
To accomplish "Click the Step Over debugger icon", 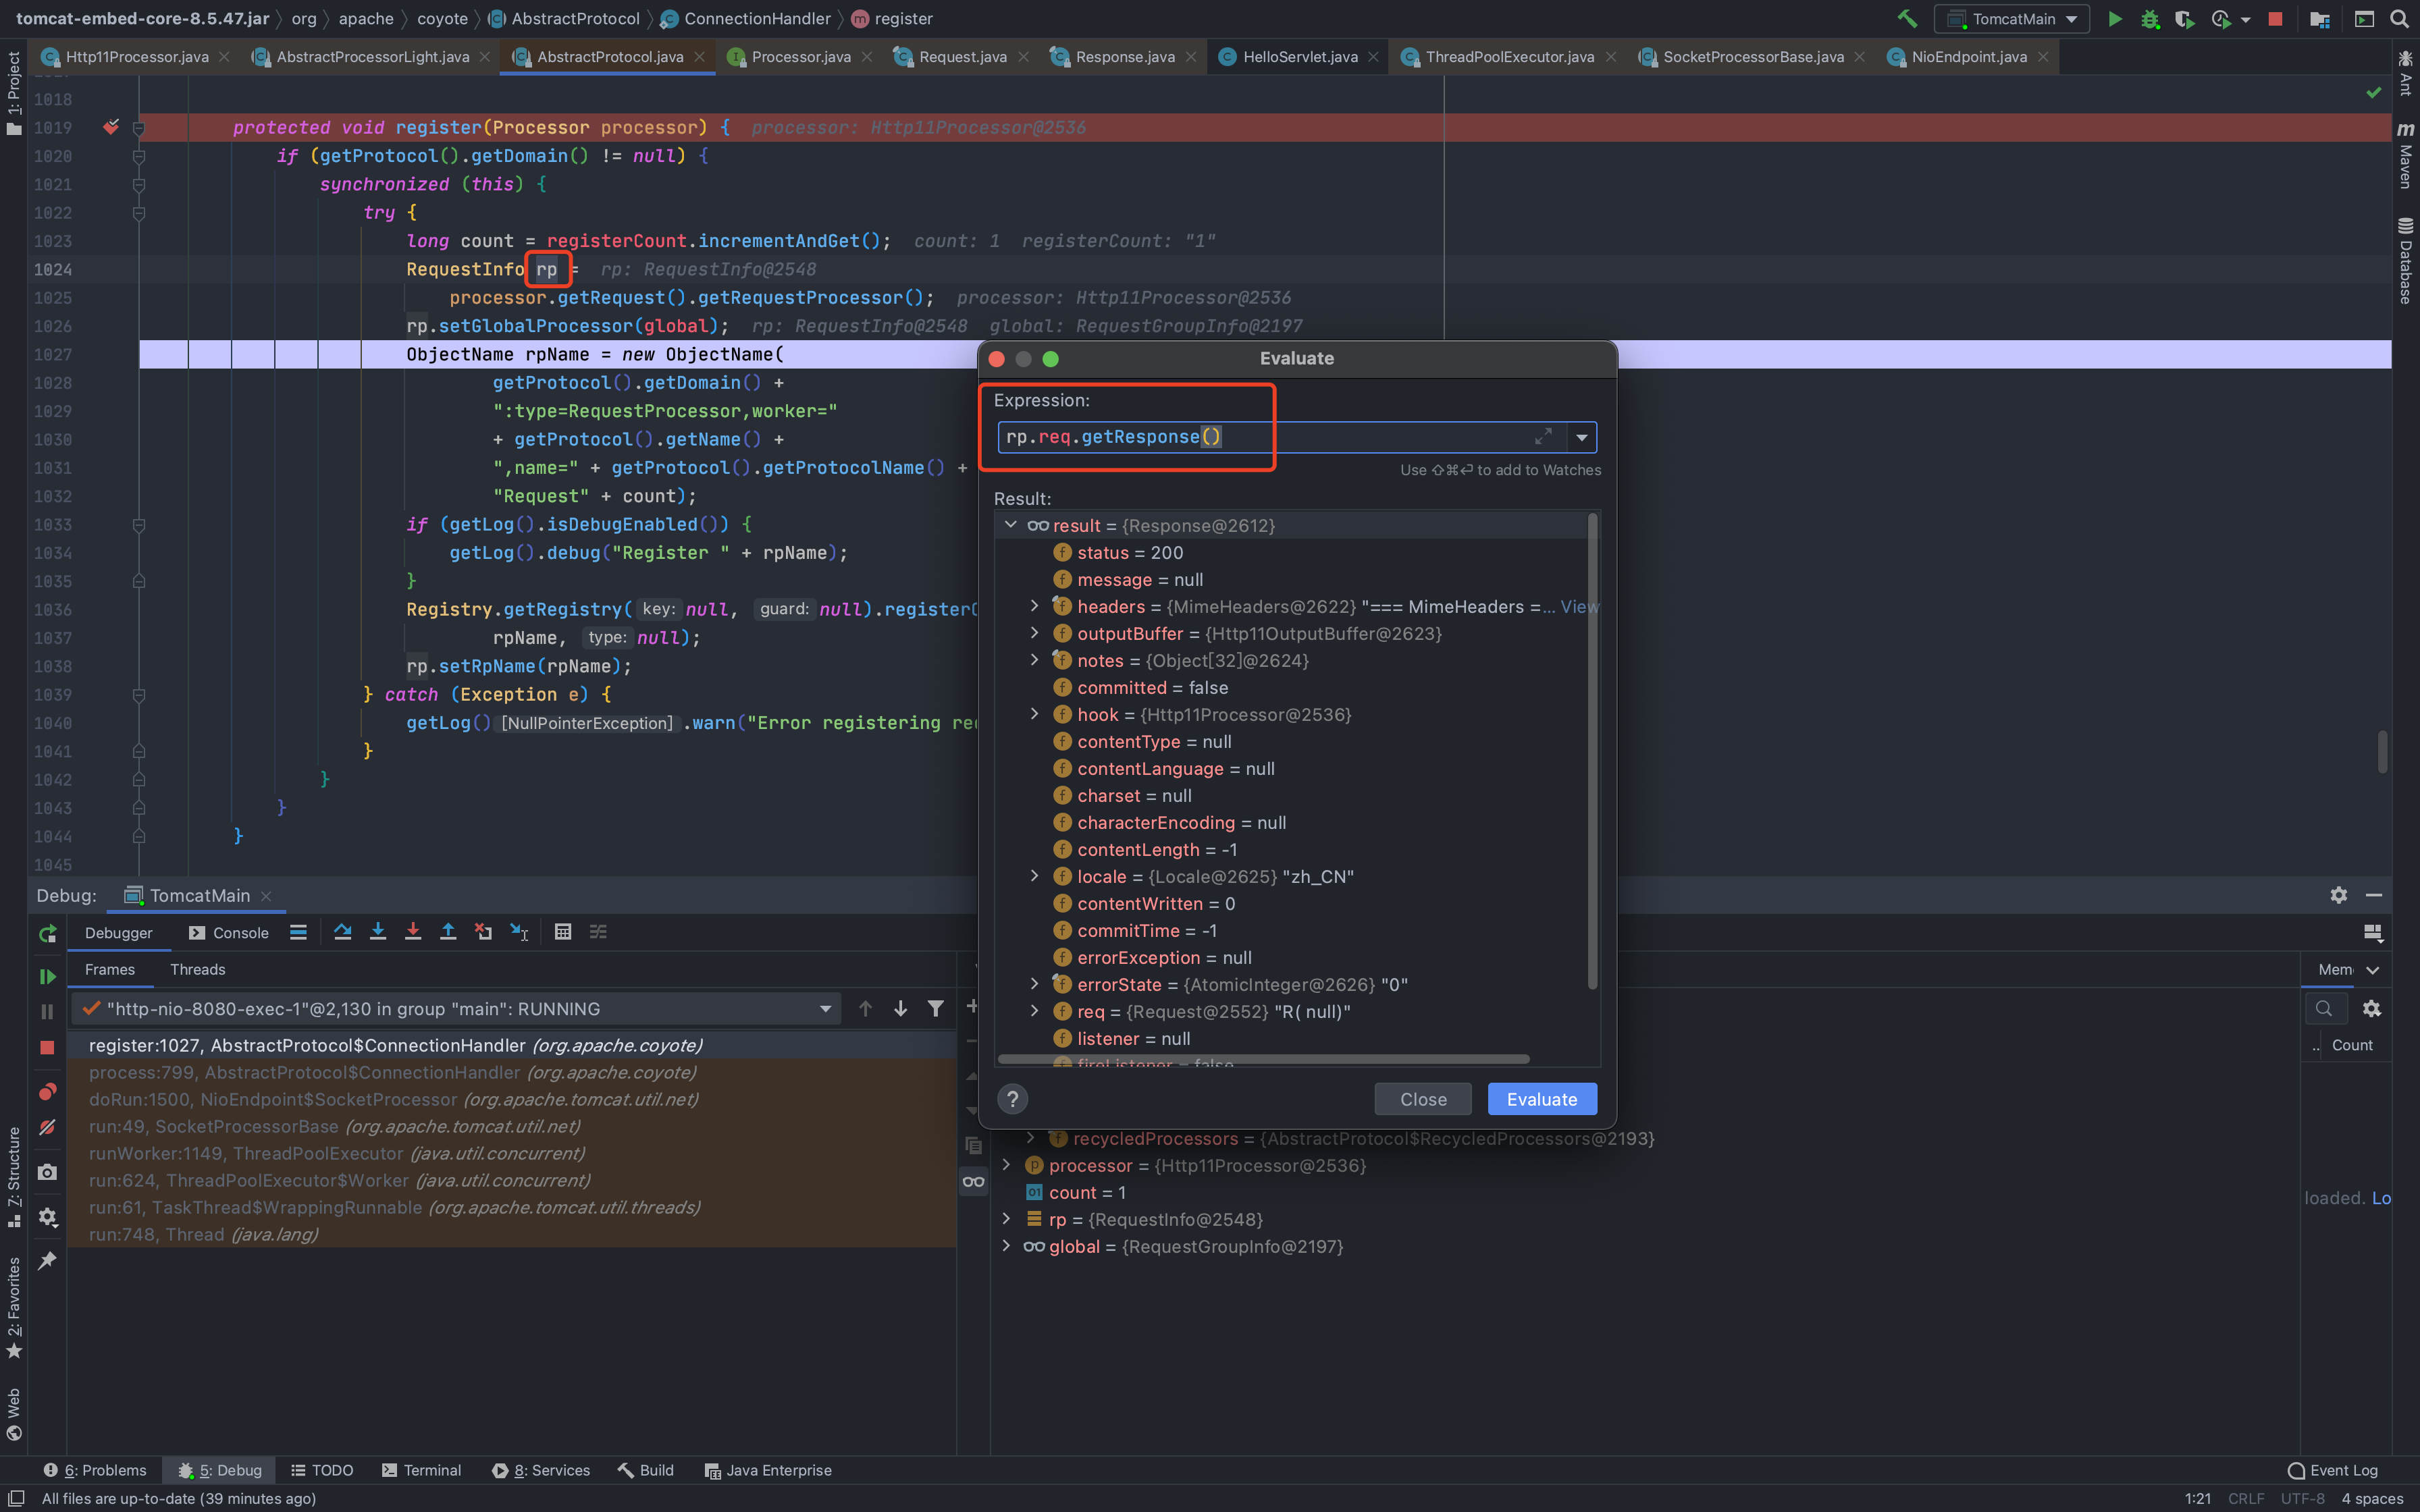I will point(342,932).
